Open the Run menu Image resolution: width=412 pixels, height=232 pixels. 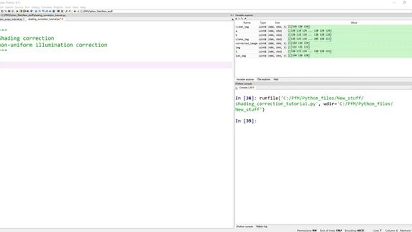[27, 7]
